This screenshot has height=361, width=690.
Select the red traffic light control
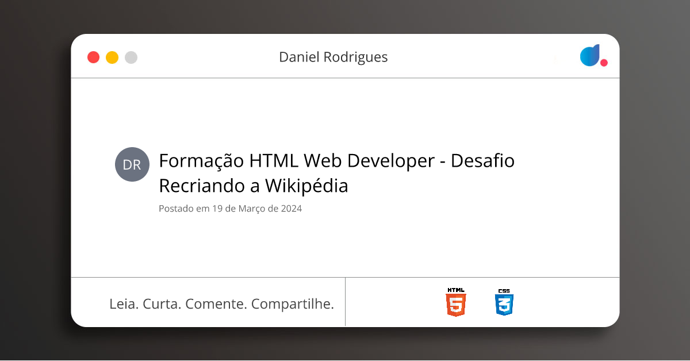[93, 57]
